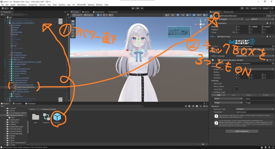Click the Pause button
The width and height of the screenshot is (275, 149).
click(x=137, y=8)
